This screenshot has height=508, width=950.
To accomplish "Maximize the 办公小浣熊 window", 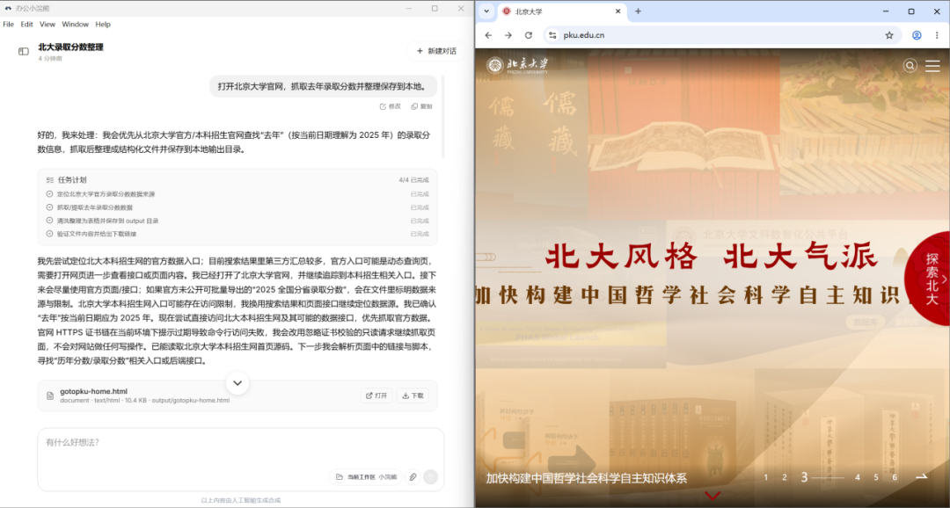I will tap(435, 9).
